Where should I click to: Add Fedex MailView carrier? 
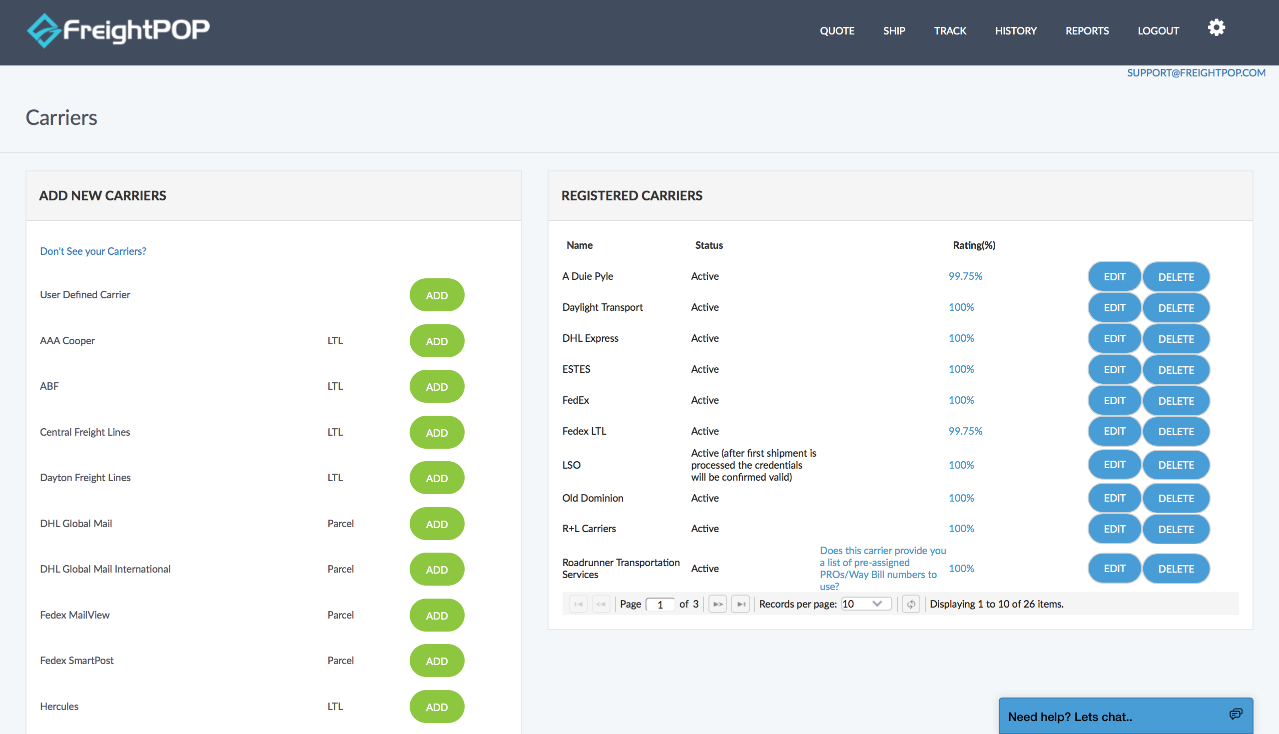(437, 615)
